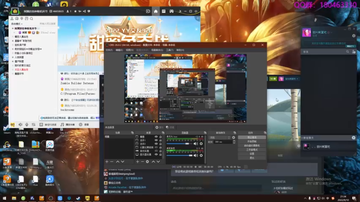The height and width of the screenshot is (202, 360).
Task: Adjust 麦克风/Aux volume slider
Action: [180, 144]
